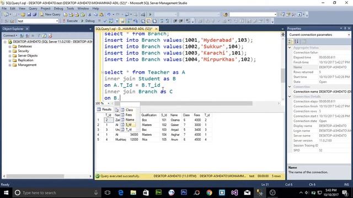The image size is (353, 198).
Task: Click the Start play arrow icon
Action: (x=150, y=15)
